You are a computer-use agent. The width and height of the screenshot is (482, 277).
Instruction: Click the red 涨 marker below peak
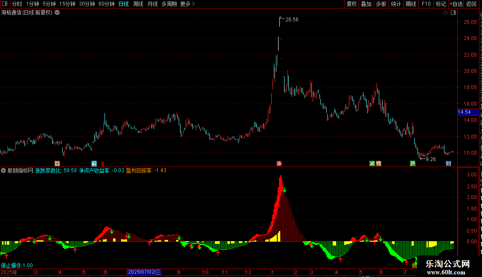coord(279,163)
